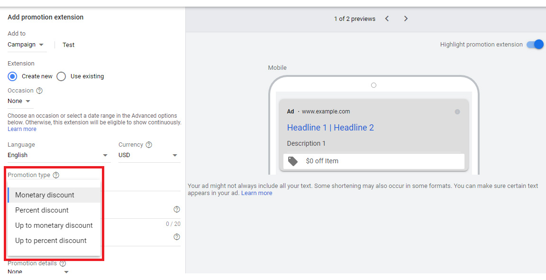Select the Create new radio button

12,76
